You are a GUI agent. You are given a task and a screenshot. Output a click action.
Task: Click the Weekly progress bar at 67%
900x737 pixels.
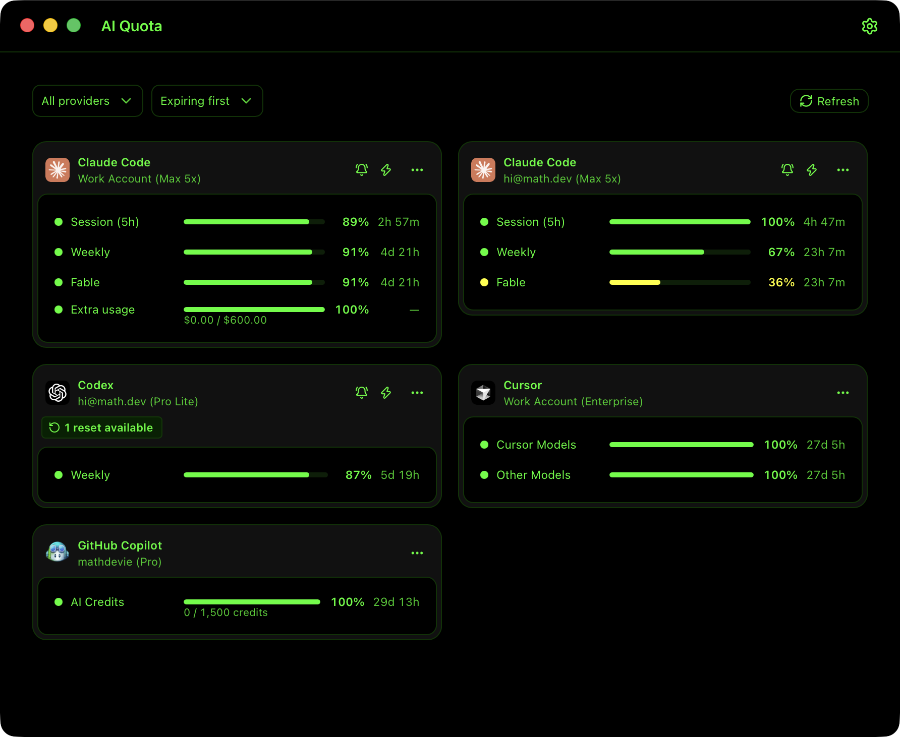(x=680, y=252)
